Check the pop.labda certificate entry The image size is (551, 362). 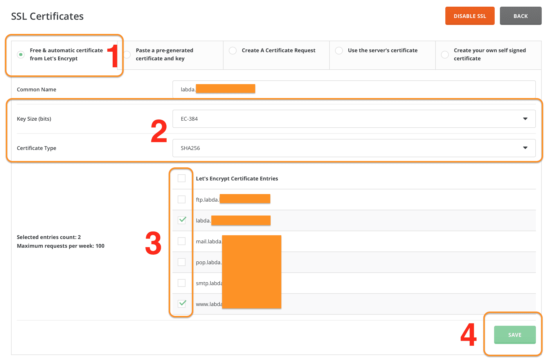point(182,262)
